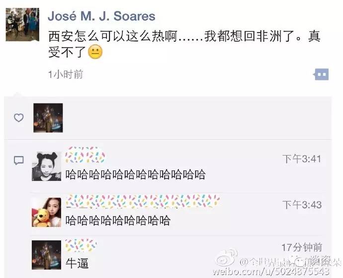The width and height of the screenshot is (343, 278).
Task: Click the Weibo logo watermark
Action: point(227,258)
